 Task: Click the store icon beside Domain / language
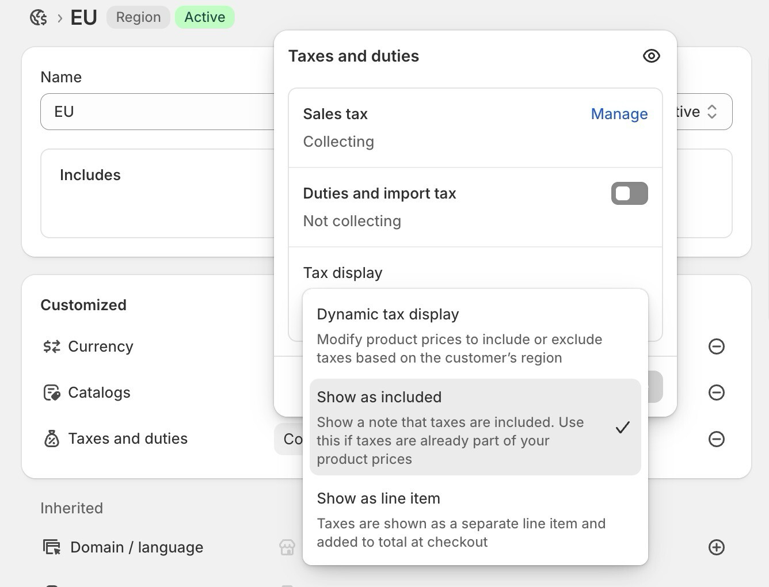pyautogui.click(x=287, y=547)
